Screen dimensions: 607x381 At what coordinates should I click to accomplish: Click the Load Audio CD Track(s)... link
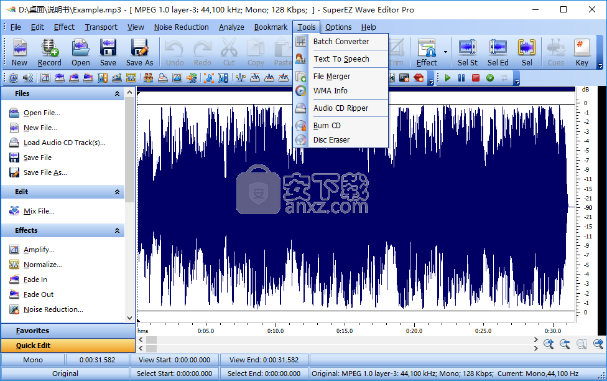point(64,143)
